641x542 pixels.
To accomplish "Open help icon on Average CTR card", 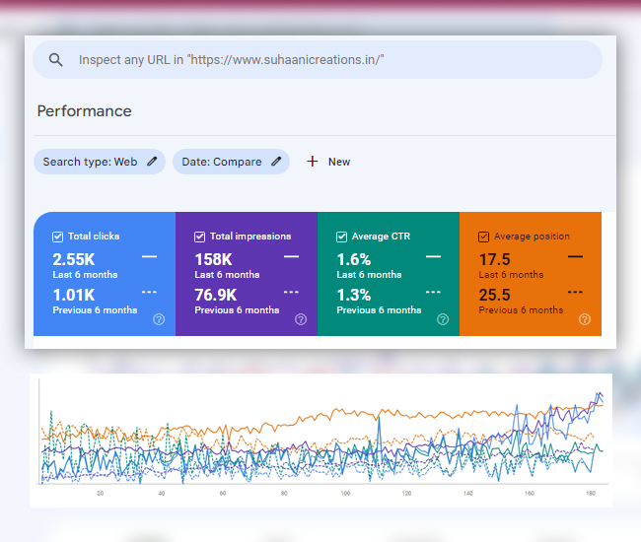I will pyautogui.click(x=443, y=319).
